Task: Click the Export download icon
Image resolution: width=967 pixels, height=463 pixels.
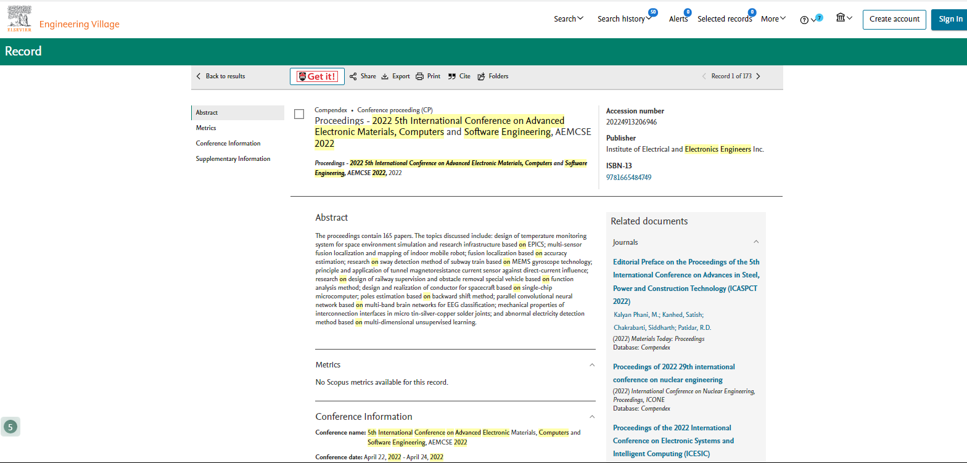Action: (x=385, y=76)
